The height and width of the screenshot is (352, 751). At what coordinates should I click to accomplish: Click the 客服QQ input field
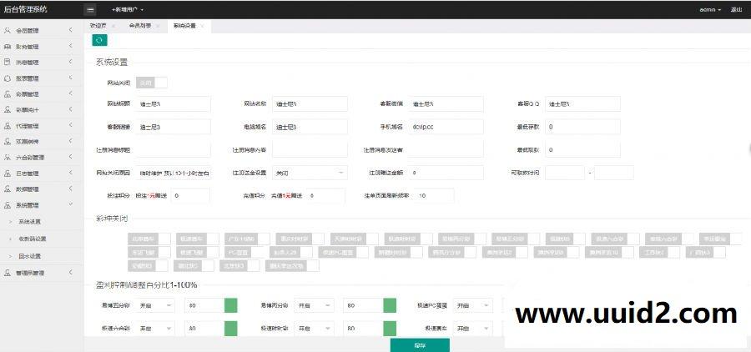pyautogui.click(x=582, y=104)
